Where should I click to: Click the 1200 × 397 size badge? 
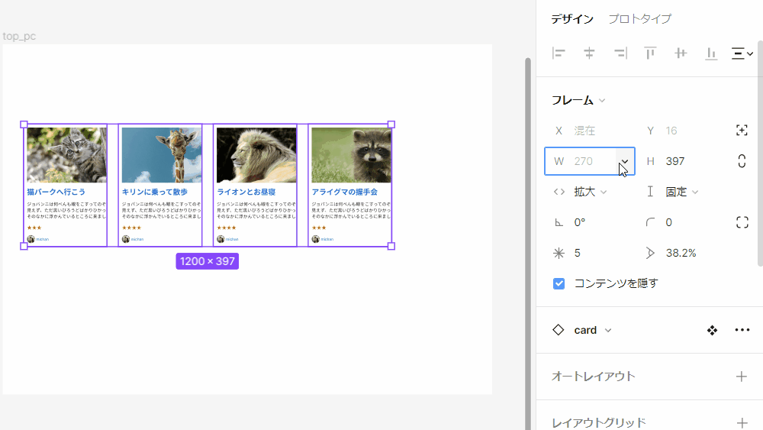pos(208,261)
